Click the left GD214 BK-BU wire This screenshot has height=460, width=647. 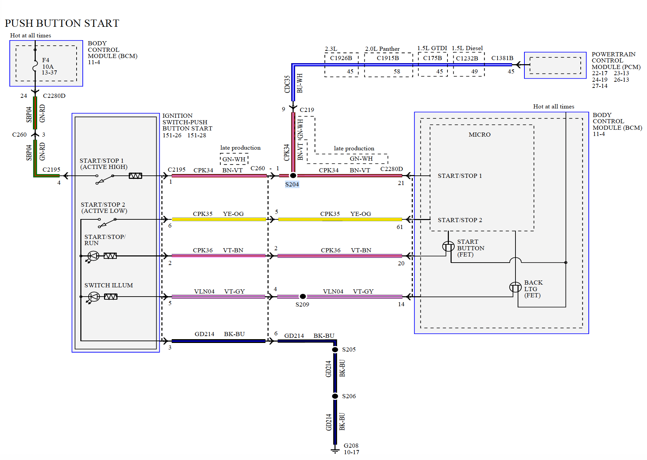(x=218, y=341)
